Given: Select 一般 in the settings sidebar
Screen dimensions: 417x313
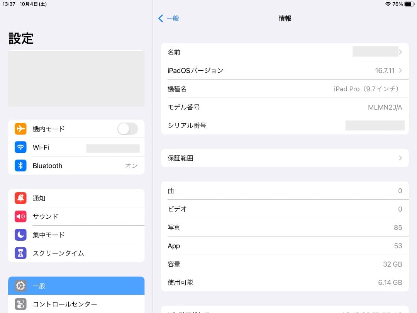Looking at the screenshot, I should (x=39, y=286).
